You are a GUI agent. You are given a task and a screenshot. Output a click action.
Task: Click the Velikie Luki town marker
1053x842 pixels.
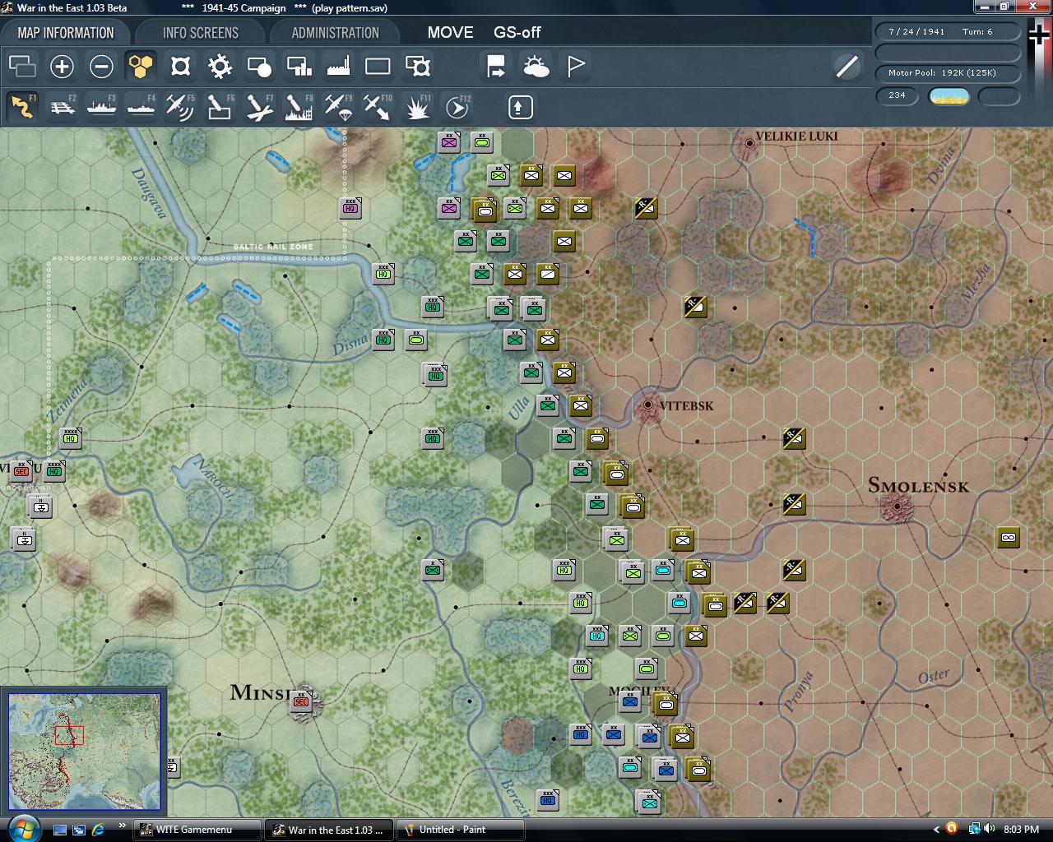pos(749,143)
